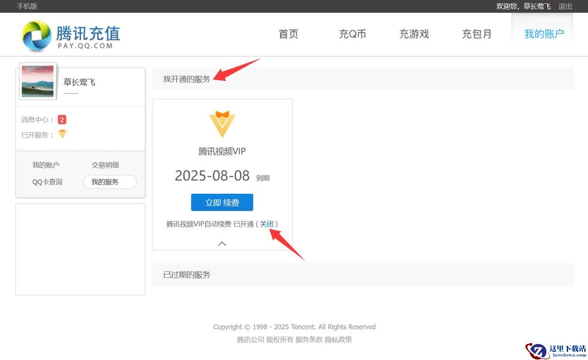
Task: Click 退出 to log out
Action: [565, 6]
